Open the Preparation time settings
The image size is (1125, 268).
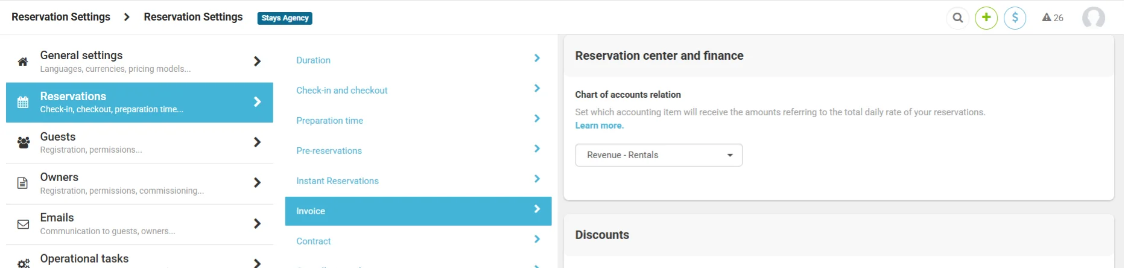329,121
